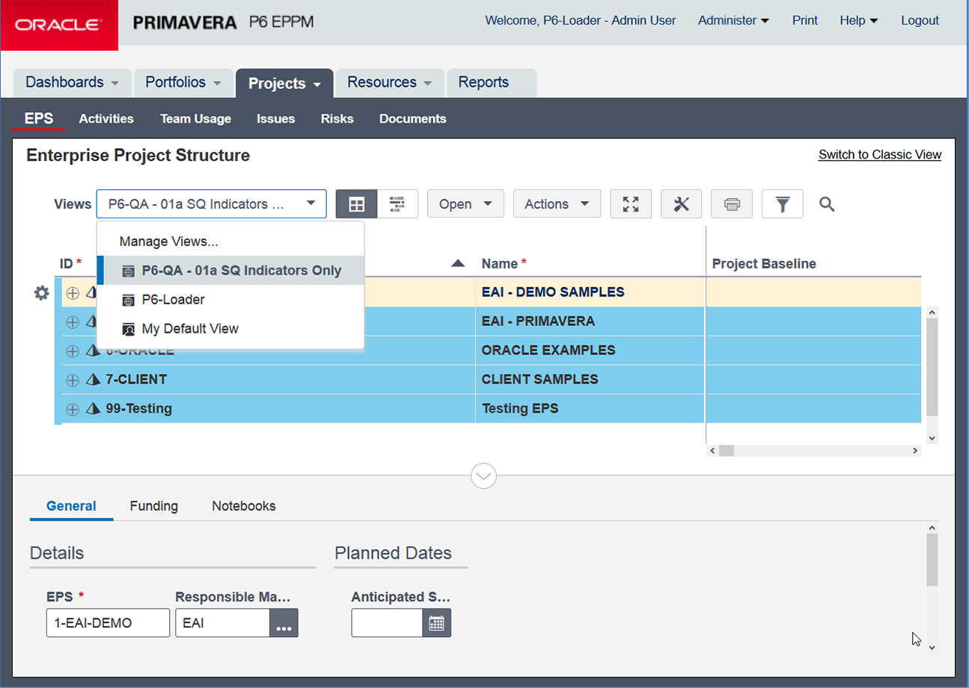Collapse details panel with circular chevron

point(483,476)
